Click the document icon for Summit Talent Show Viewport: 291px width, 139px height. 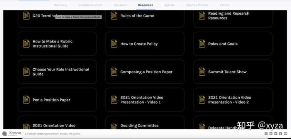pyautogui.click(x=202, y=72)
